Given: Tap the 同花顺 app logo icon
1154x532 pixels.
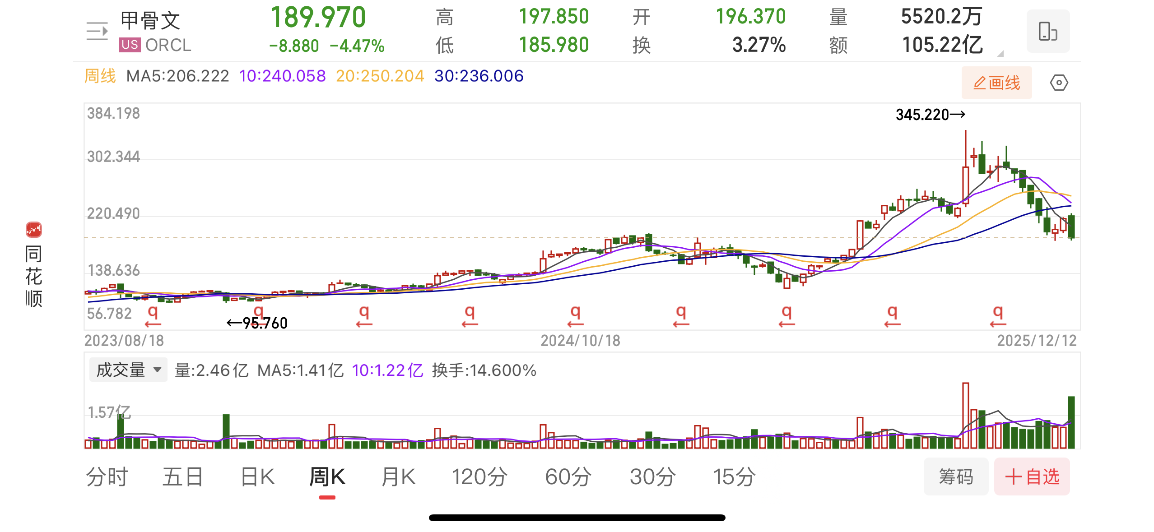Looking at the screenshot, I should pos(34,230).
